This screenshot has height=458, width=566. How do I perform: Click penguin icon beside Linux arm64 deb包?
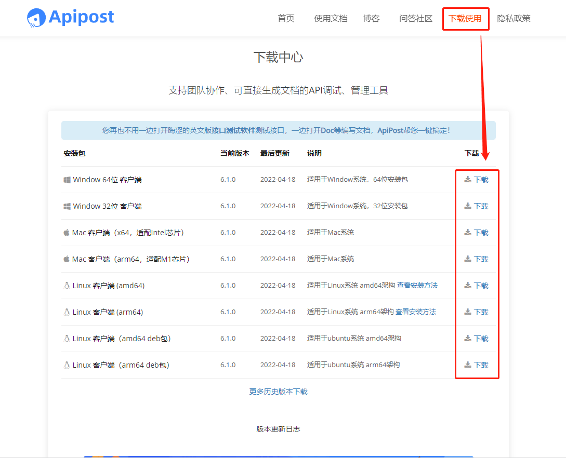pyautogui.click(x=67, y=365)
